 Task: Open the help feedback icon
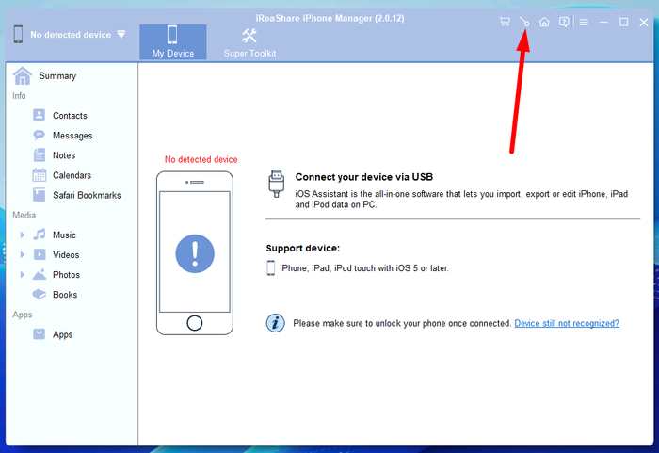pos(564,22)
